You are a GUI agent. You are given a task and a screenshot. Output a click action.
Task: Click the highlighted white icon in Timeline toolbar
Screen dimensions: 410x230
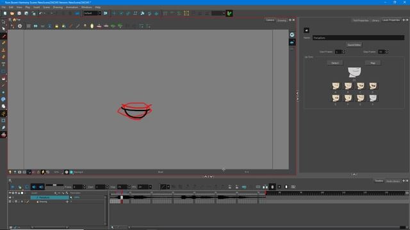click(272, 187)
